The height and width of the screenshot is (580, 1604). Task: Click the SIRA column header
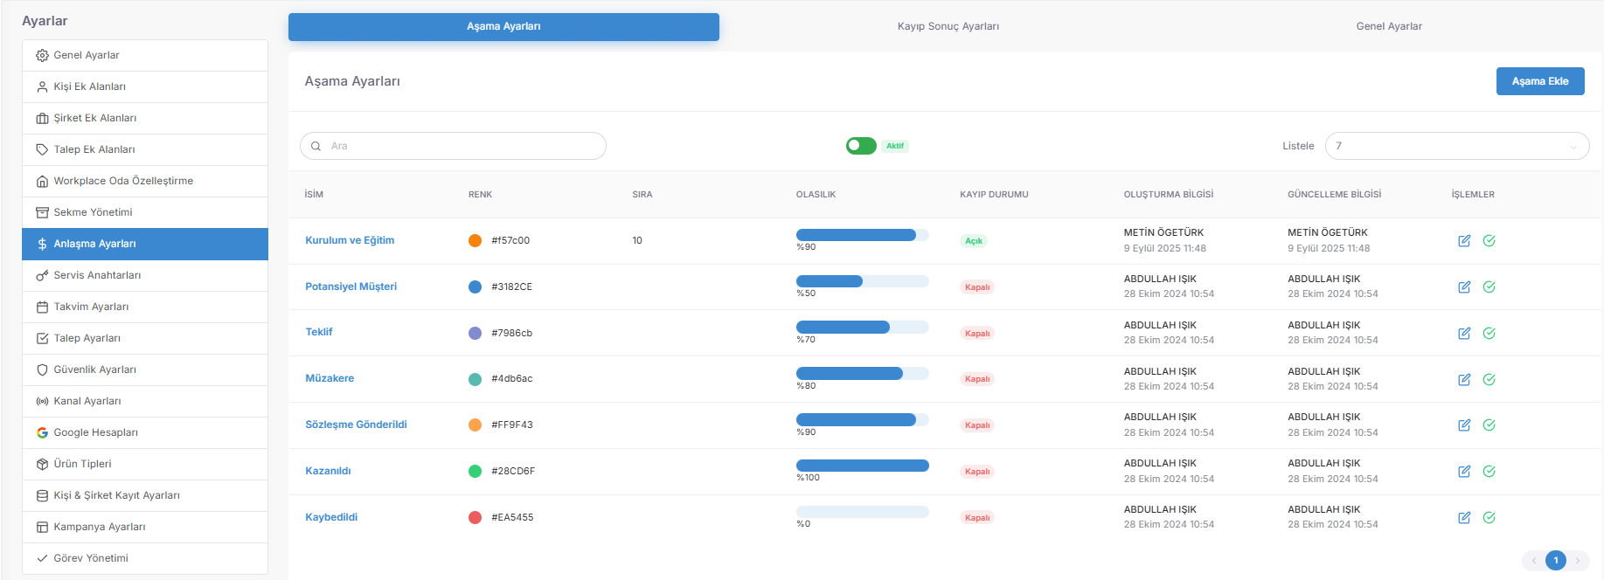[x=642, y=195]
